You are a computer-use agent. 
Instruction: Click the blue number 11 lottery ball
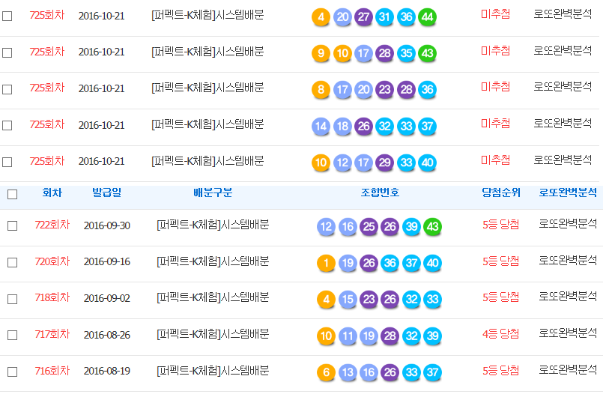348,336
